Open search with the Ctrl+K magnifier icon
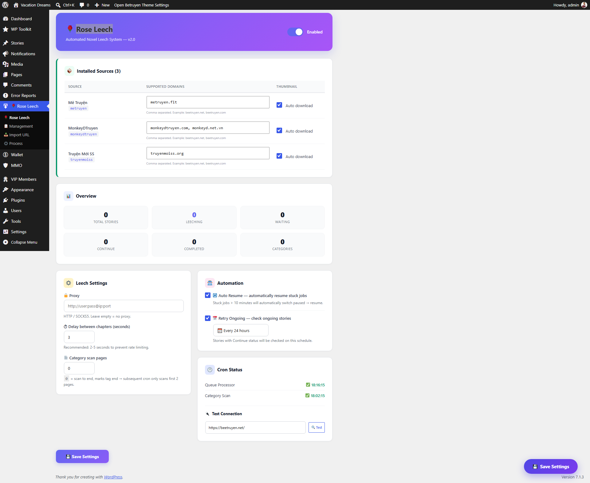Screen dimensions: 590x483 58,5
